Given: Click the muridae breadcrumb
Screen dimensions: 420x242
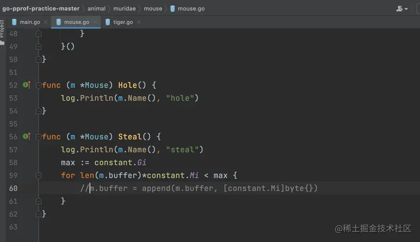Looking at the screenshot, I should point(124,9).
